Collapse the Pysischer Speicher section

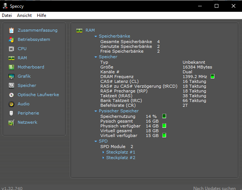(96, 111)
